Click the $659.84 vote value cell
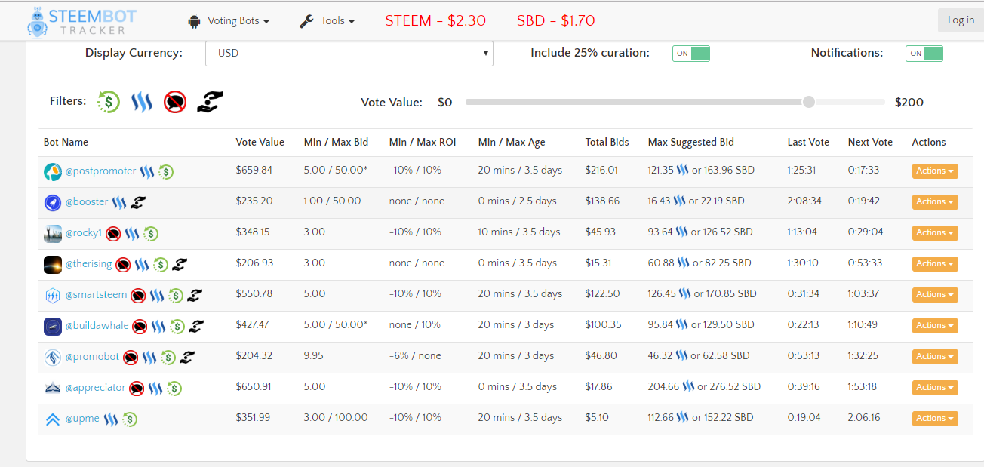Viewport: 984px width, 467px height. pos(254,171)
